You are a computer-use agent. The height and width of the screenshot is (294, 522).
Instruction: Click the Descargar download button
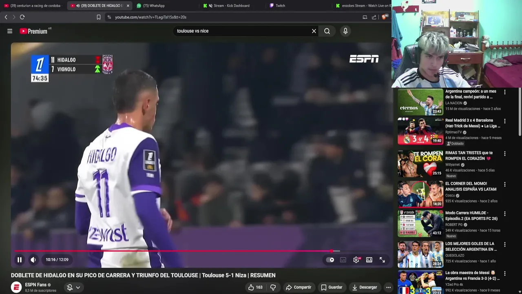[x=365, y=287]
